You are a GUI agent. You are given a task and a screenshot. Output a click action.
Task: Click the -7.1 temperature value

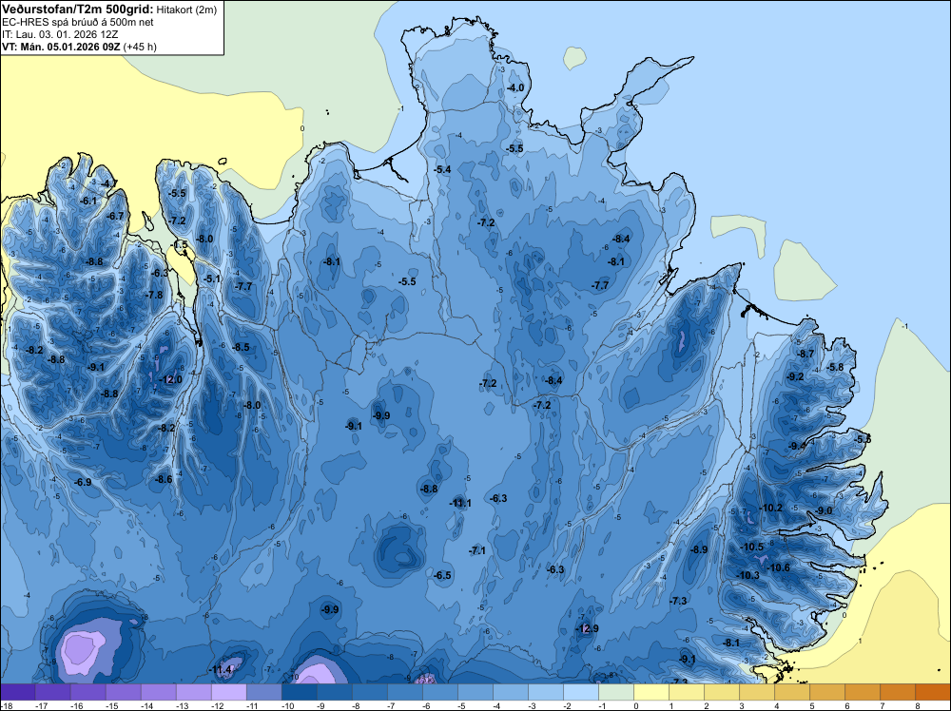click(477, 551)
